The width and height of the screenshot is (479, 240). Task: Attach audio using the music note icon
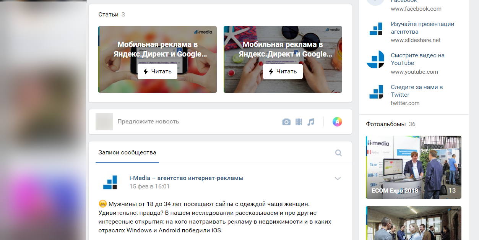pos(311,122)
